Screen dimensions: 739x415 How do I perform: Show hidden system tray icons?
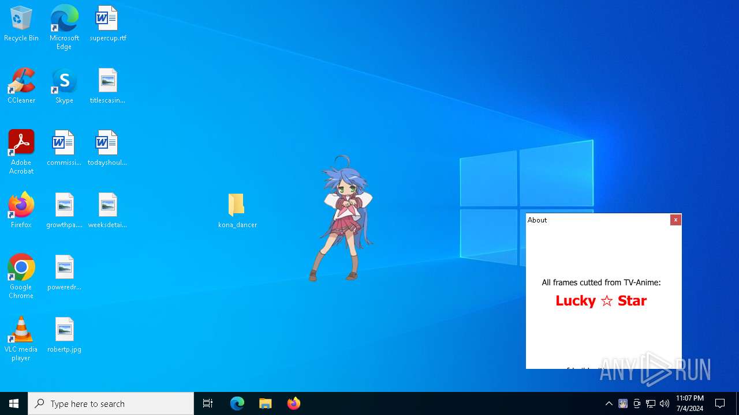click(609, 403)
